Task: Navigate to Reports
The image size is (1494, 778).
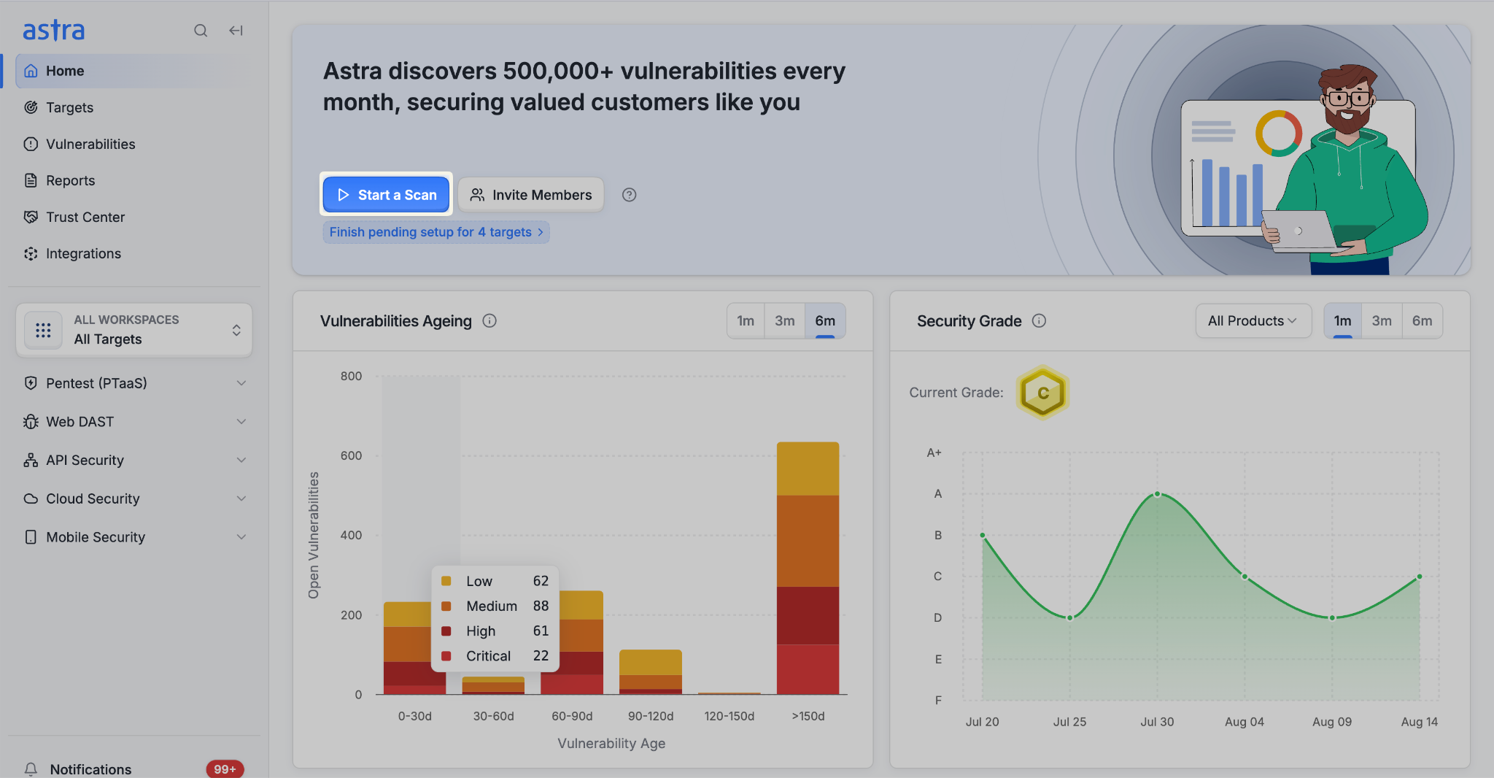Action: click(135, 180)
